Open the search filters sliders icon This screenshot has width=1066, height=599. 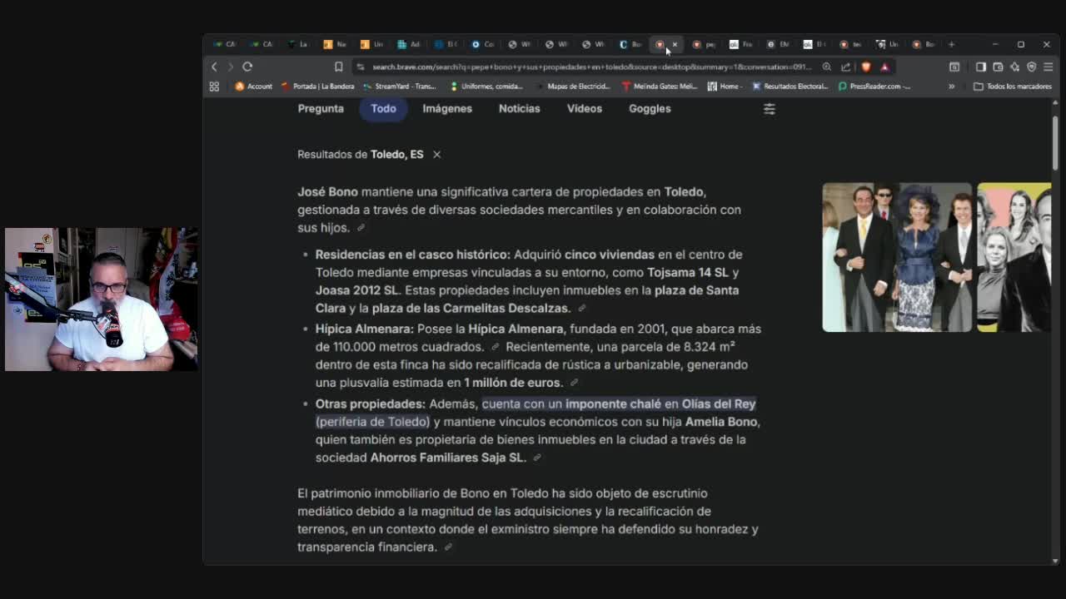[770, 109]
